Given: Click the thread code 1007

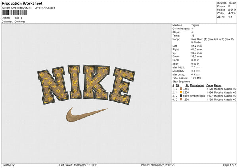Looking at the screenshot, I should (x=210, y=96).
